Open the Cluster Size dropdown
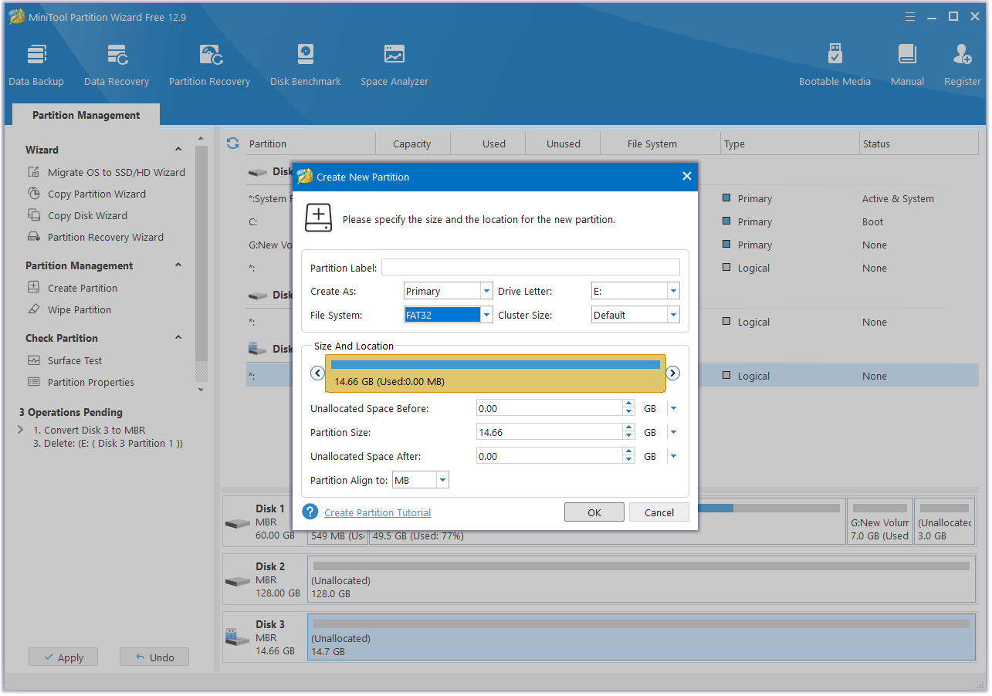The height and width of the screenshot is (696, 992). click(x=673, y=315)
